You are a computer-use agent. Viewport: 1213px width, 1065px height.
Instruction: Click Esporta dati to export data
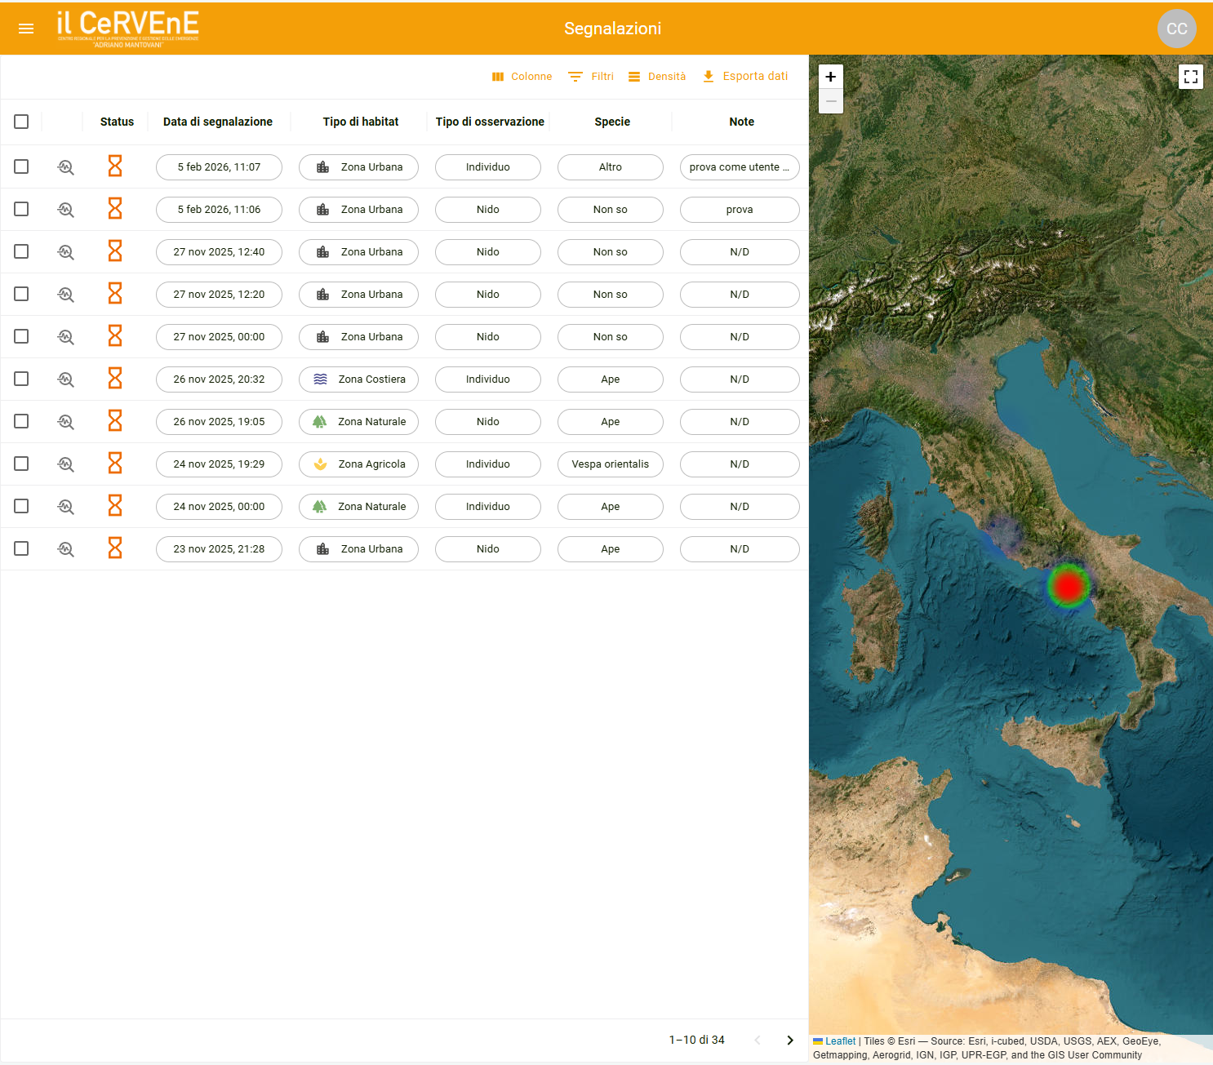click(x=744, y=76)
